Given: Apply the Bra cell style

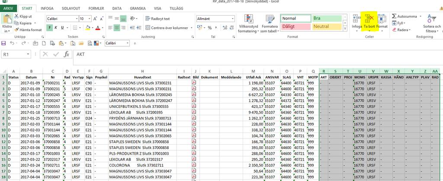Looking at the screenshot, I should (x=327, y=18).
